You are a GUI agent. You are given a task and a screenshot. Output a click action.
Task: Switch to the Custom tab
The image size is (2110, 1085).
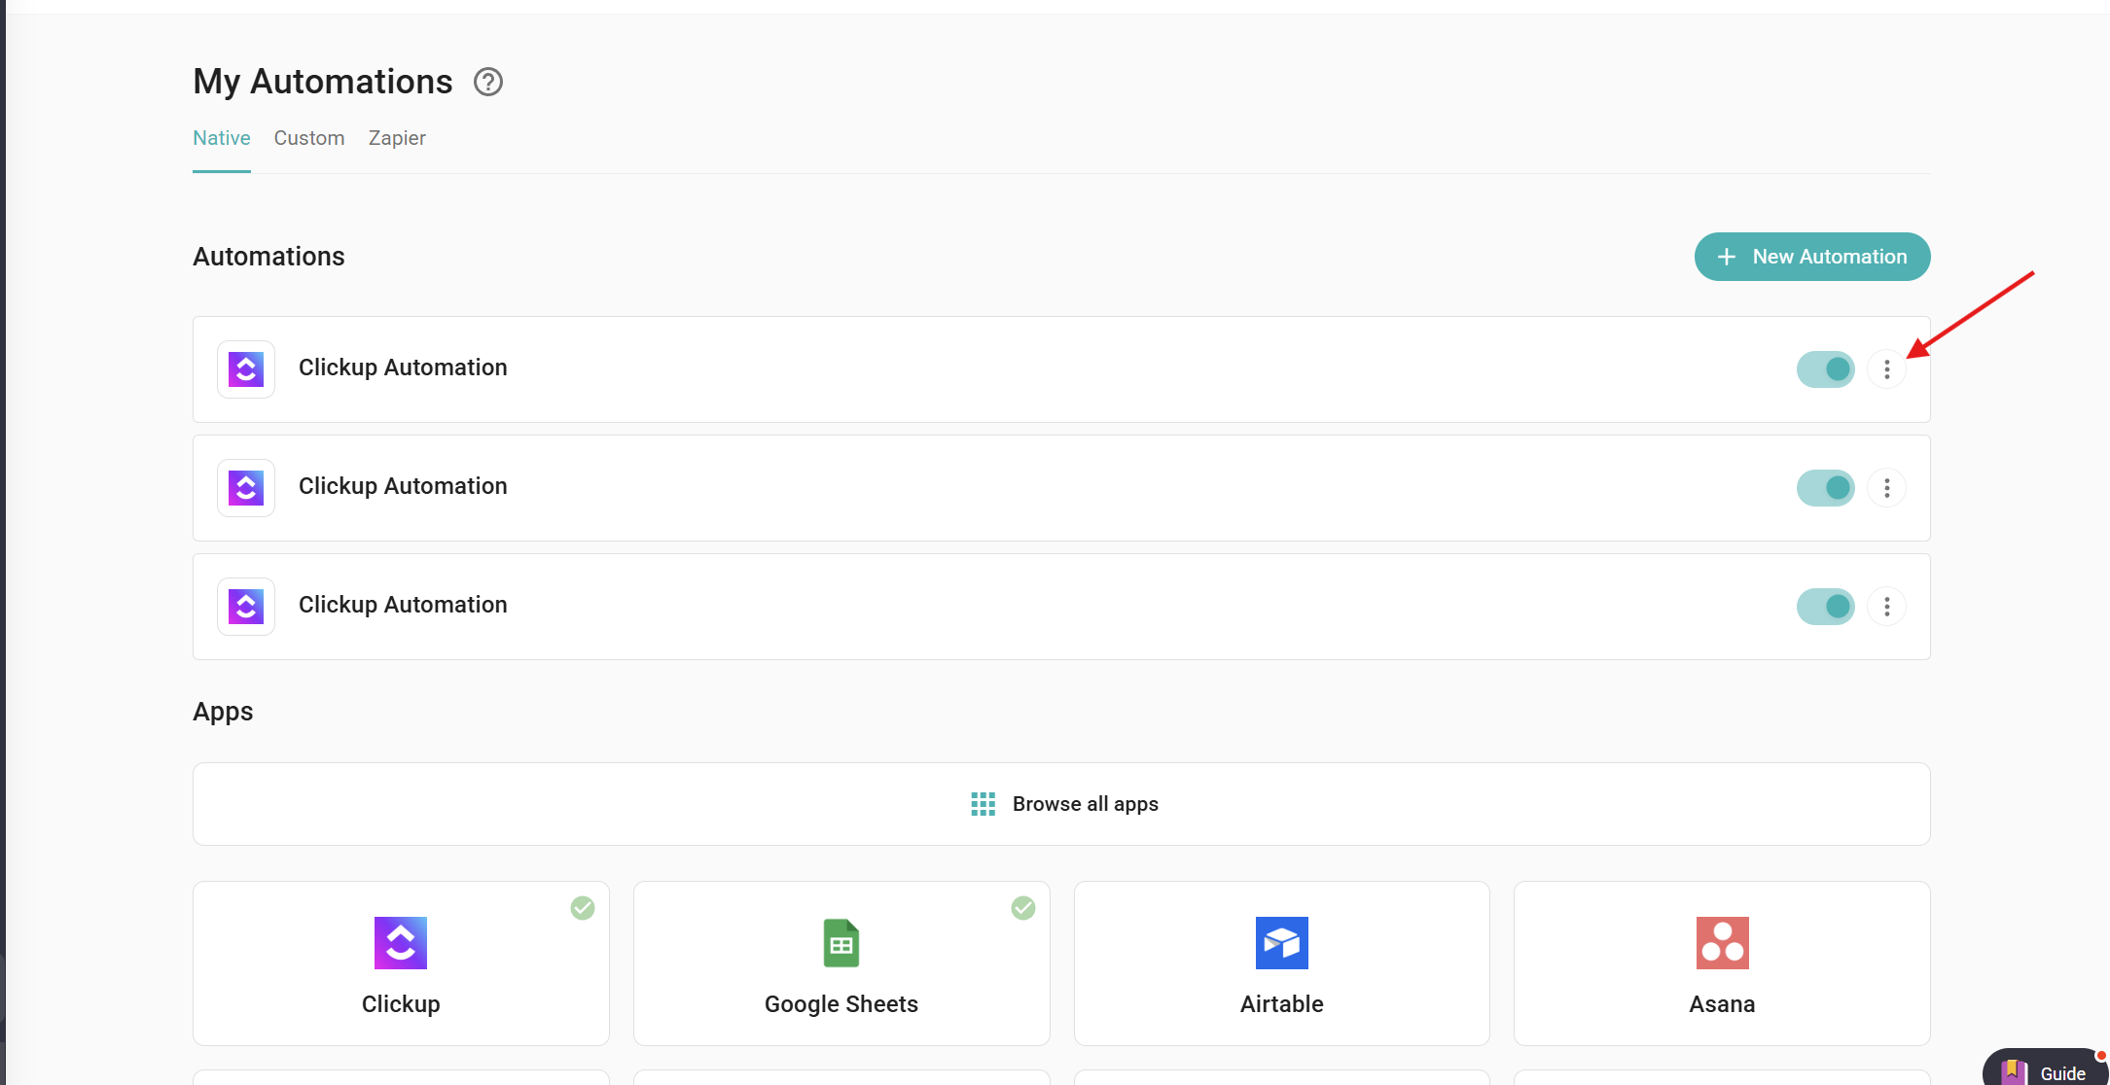click(x=309, y=138)
